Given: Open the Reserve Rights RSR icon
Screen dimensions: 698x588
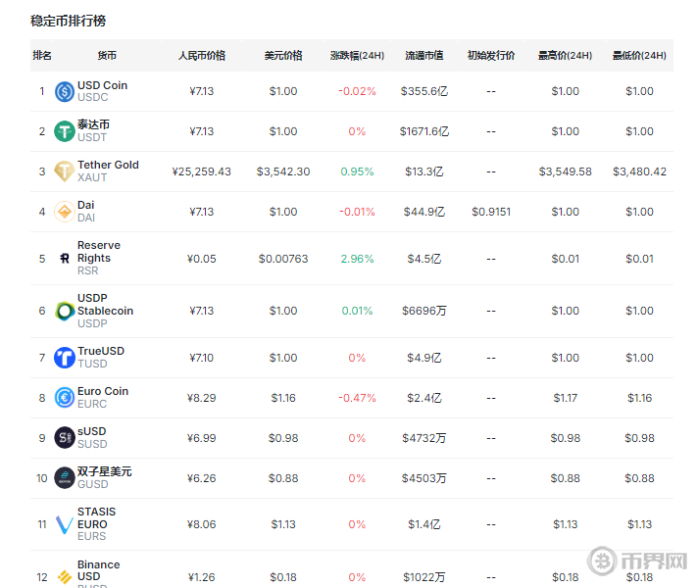Looking at the screenshot, I should coord(65,259).
